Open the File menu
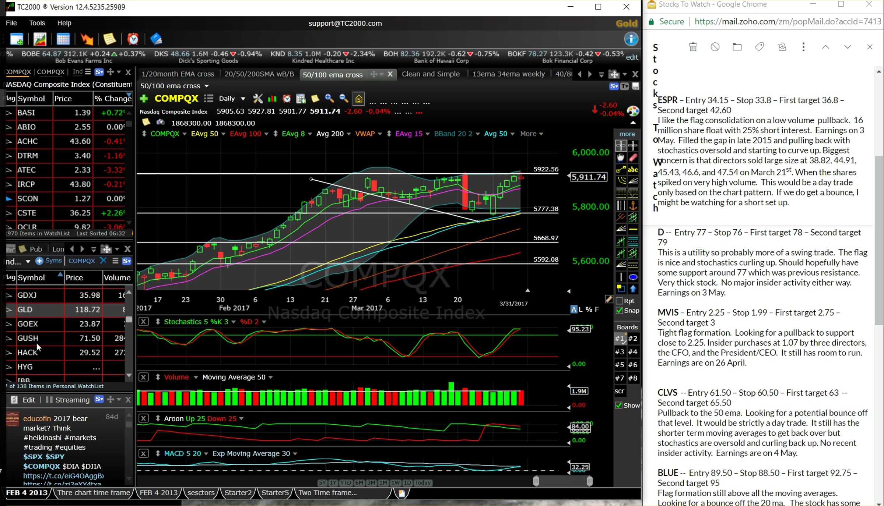 coord(11,23)
